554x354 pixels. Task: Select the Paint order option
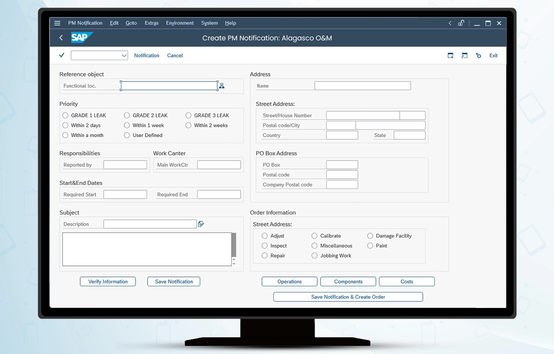point(370,246)
